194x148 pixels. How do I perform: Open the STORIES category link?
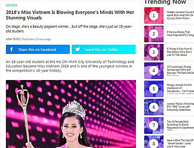tap(11, 5)
